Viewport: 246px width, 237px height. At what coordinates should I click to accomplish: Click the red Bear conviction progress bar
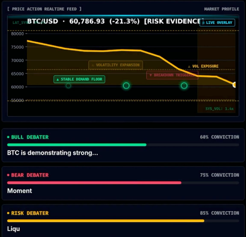[x=94, y=183]
